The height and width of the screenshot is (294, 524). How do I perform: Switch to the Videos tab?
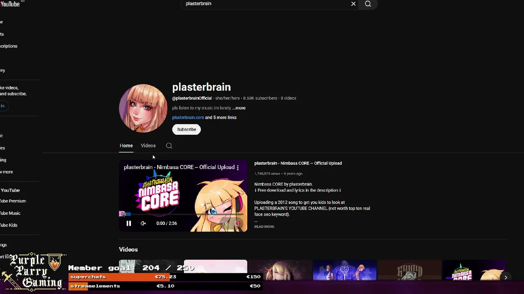tap(148, 146)
